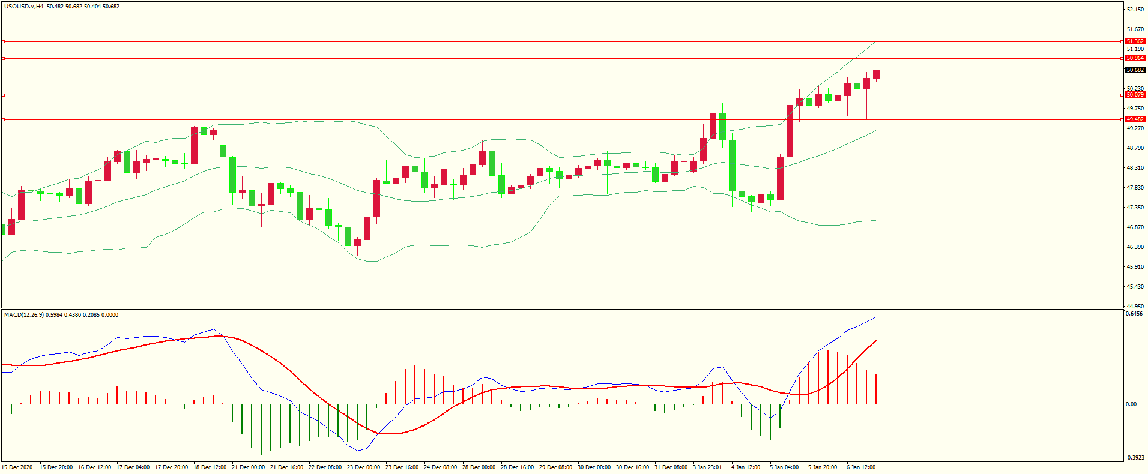Click the tallest green MACD histogram bar
Screen dimensions: 1148x474
coord(261,428)
